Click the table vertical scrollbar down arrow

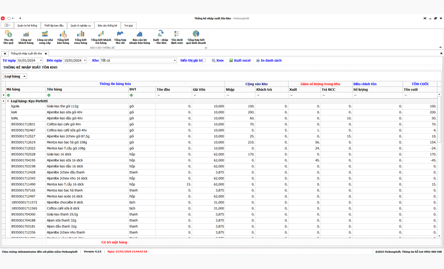tap(439, 236)
